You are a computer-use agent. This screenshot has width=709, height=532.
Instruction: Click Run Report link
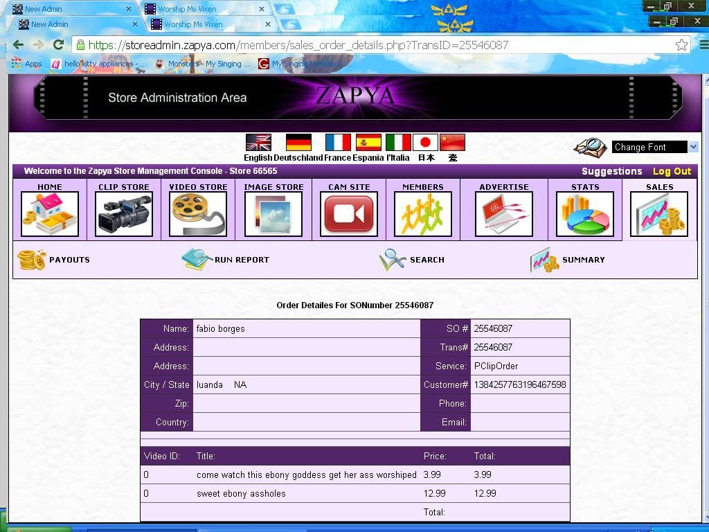(226, 260)
